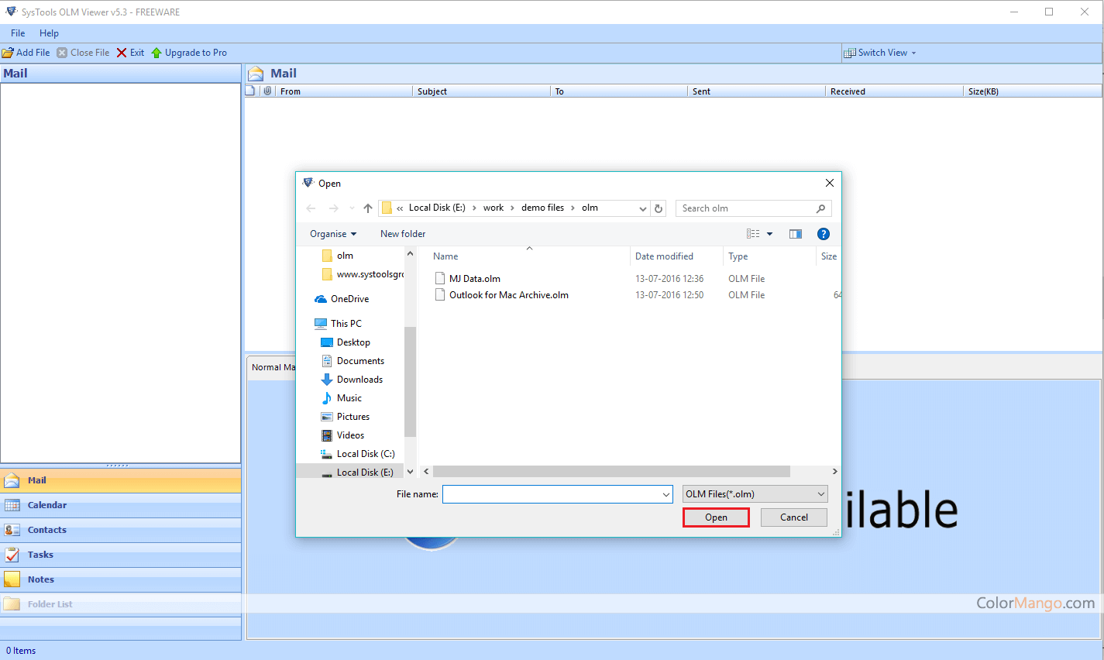The image size is (1104, 660).
Task: Click the Add File toolbar button
Action: point(26,53)
